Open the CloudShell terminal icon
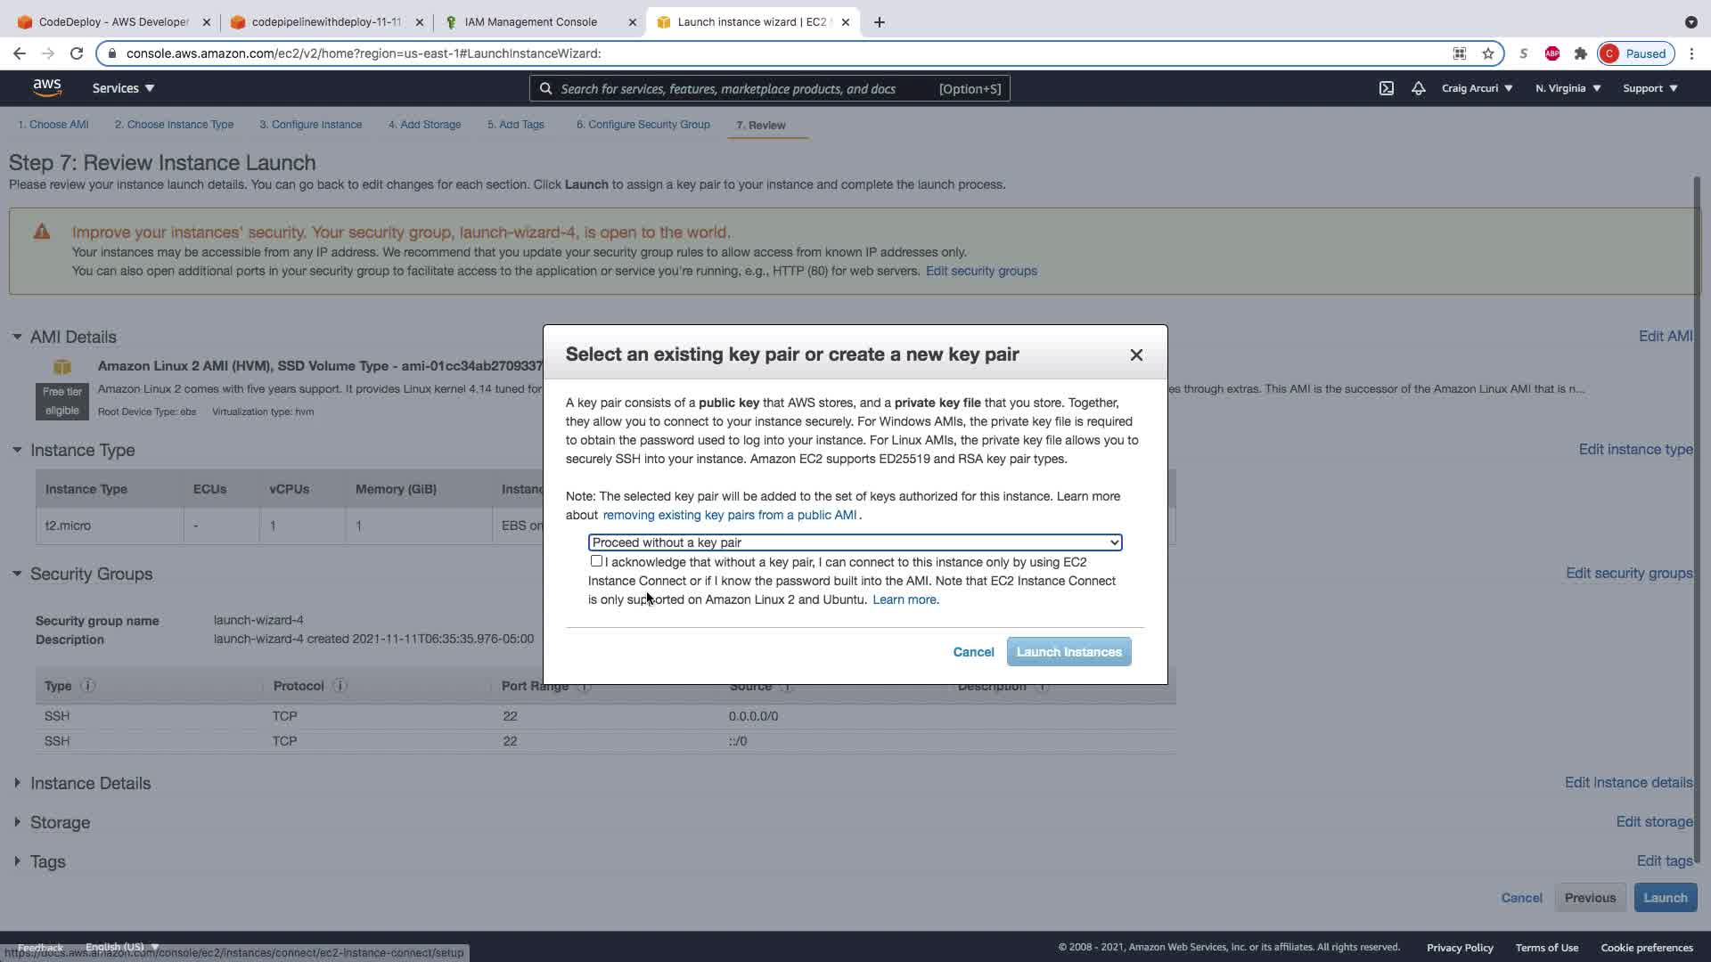This screenshot has width=1711, height=962. [x=1387, y=88]
